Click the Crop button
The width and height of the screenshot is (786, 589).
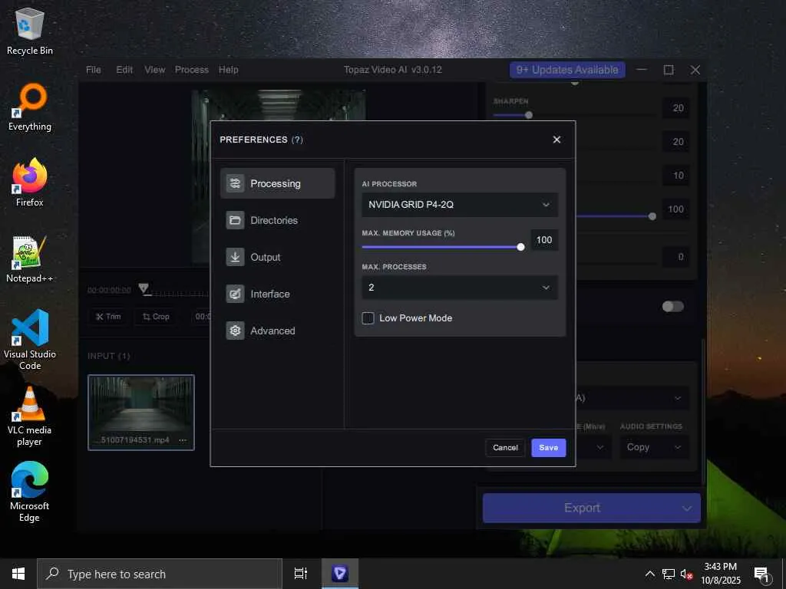pos(156,317)
